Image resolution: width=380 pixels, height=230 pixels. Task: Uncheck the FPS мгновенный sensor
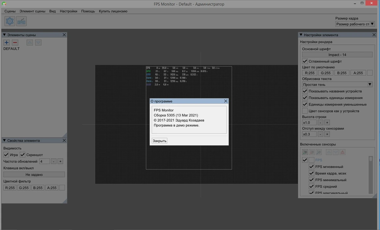tap(311, 167)
